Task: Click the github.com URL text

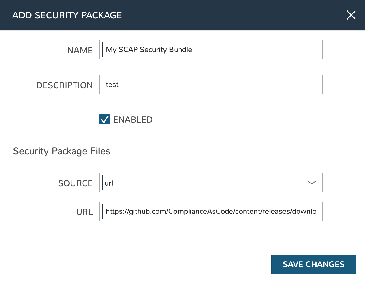Action: (211, 211)
